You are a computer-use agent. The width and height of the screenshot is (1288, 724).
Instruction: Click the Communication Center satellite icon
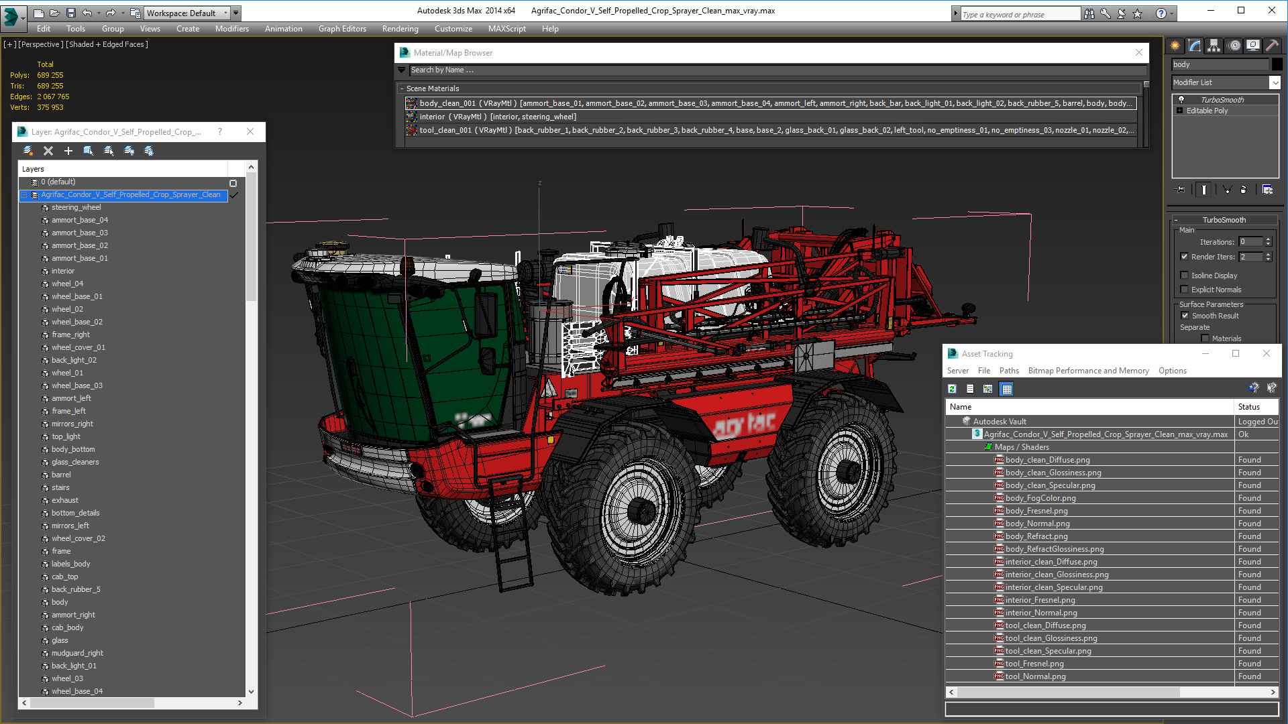coord(1121,13)
